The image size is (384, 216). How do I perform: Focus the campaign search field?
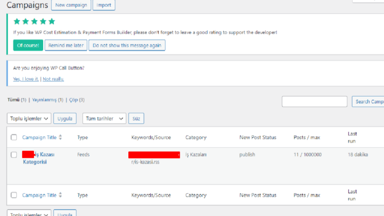[314, 101]
